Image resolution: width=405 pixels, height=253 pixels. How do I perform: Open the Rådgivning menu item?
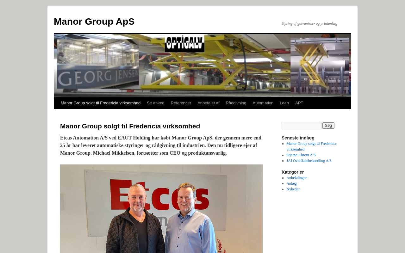(236, 103)
